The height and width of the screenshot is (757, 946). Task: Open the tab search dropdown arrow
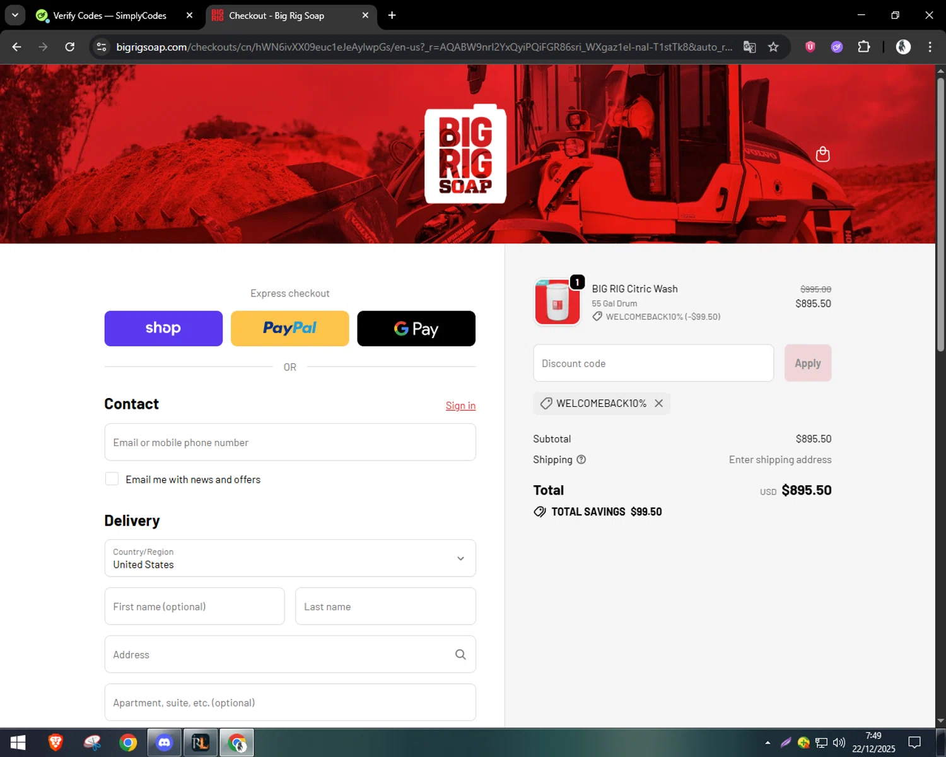(x=15, y=15)
